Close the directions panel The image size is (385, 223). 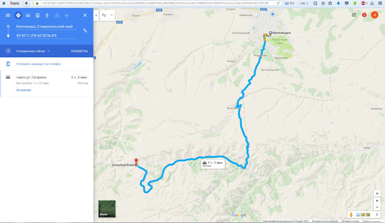tap(85, 15)
